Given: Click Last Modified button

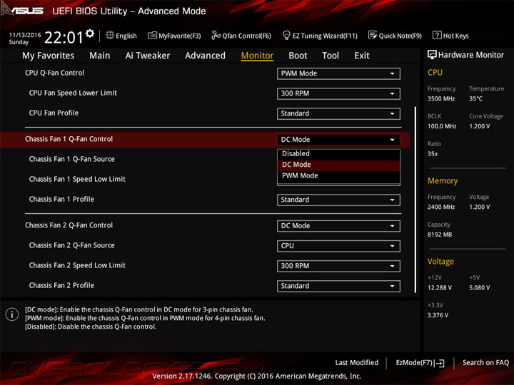Looking at the screenshot, I should pos(357,363).
